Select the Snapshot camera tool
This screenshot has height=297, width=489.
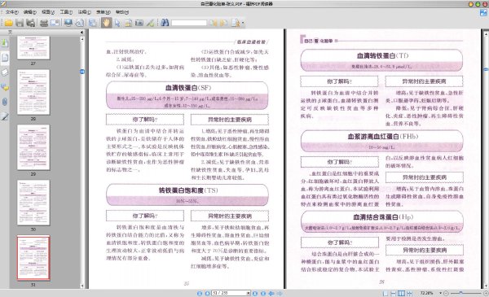[x=139, y=23]
